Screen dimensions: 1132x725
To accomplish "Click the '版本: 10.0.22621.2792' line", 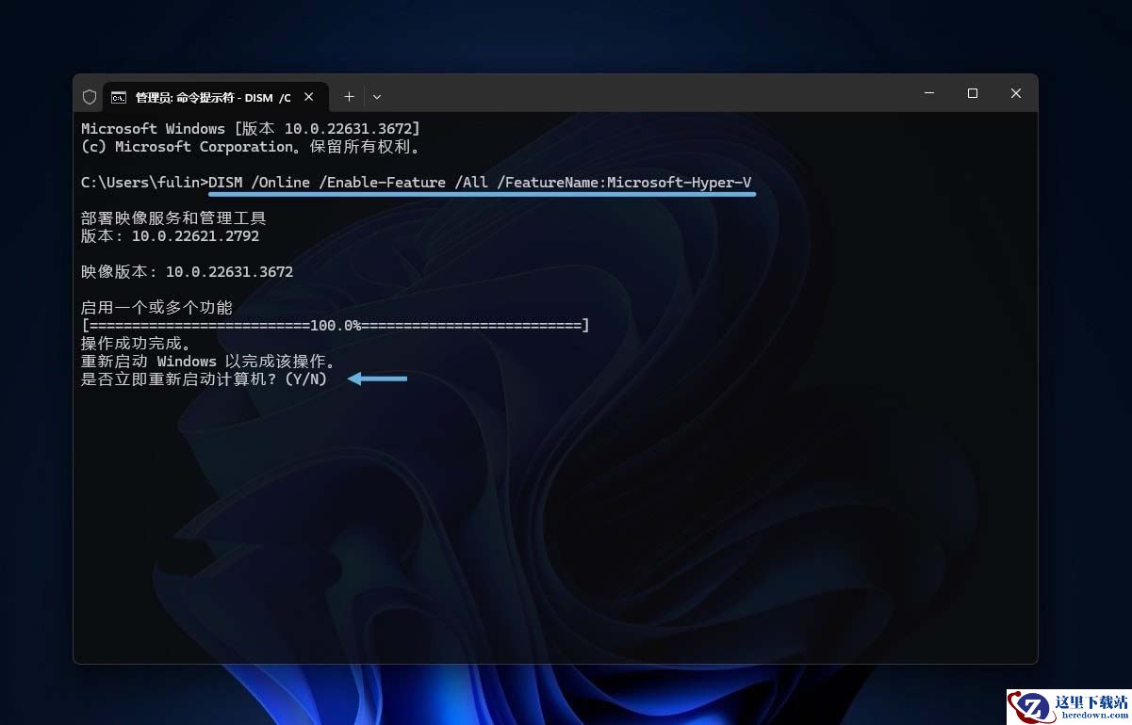I will [x=171, y=236].
